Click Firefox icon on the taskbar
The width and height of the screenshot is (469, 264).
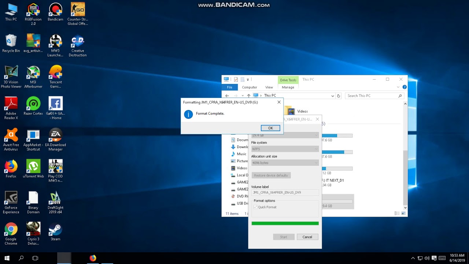pyautogui.click(x=93, y=258)
